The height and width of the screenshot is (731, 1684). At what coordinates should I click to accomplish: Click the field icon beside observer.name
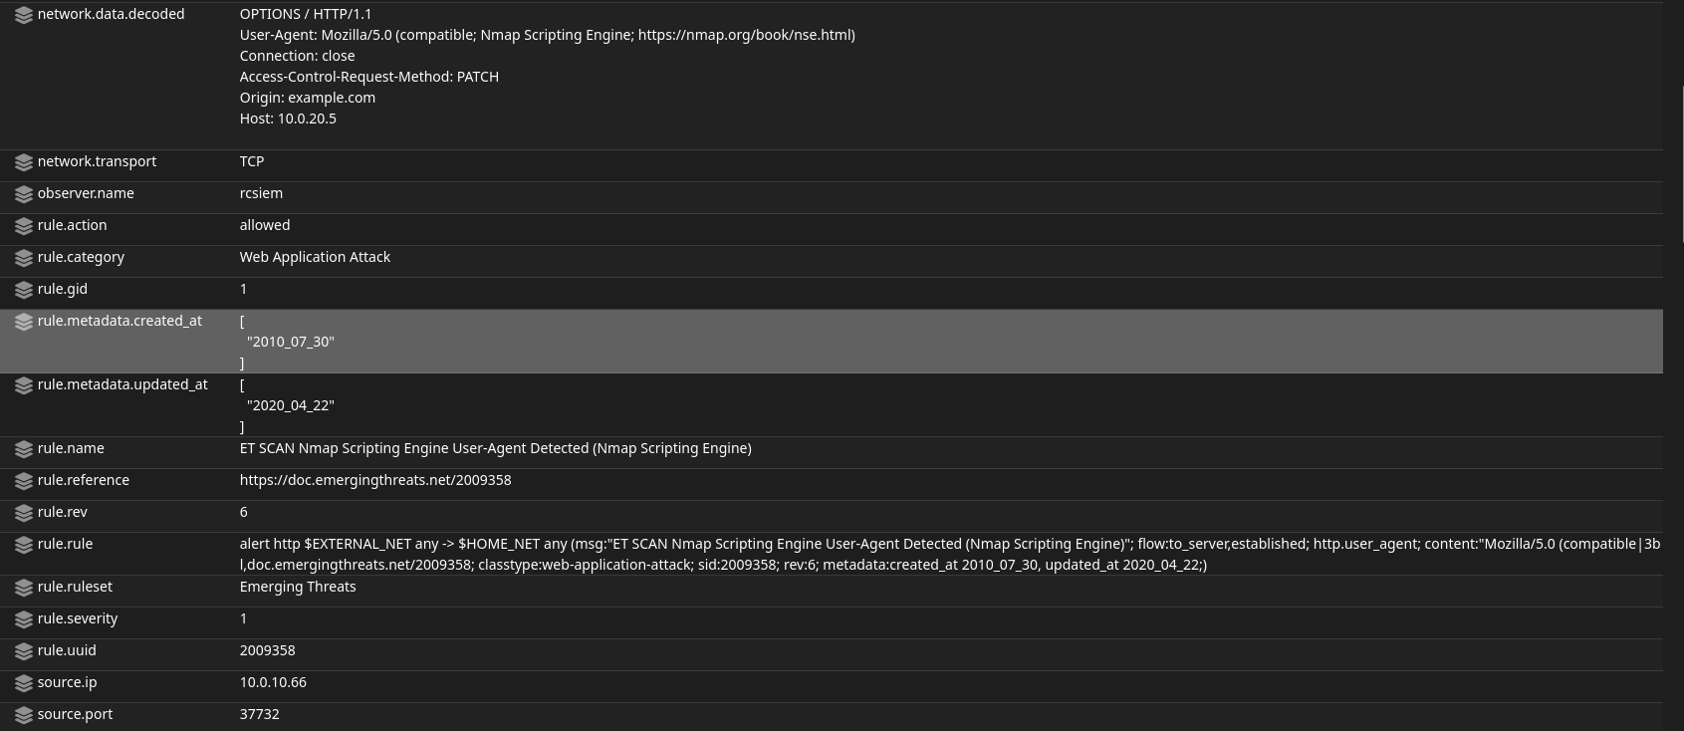click(24, 194)
